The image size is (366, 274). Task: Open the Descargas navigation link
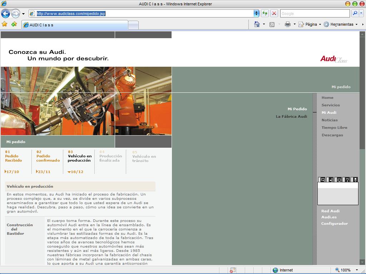pos(332,135)
